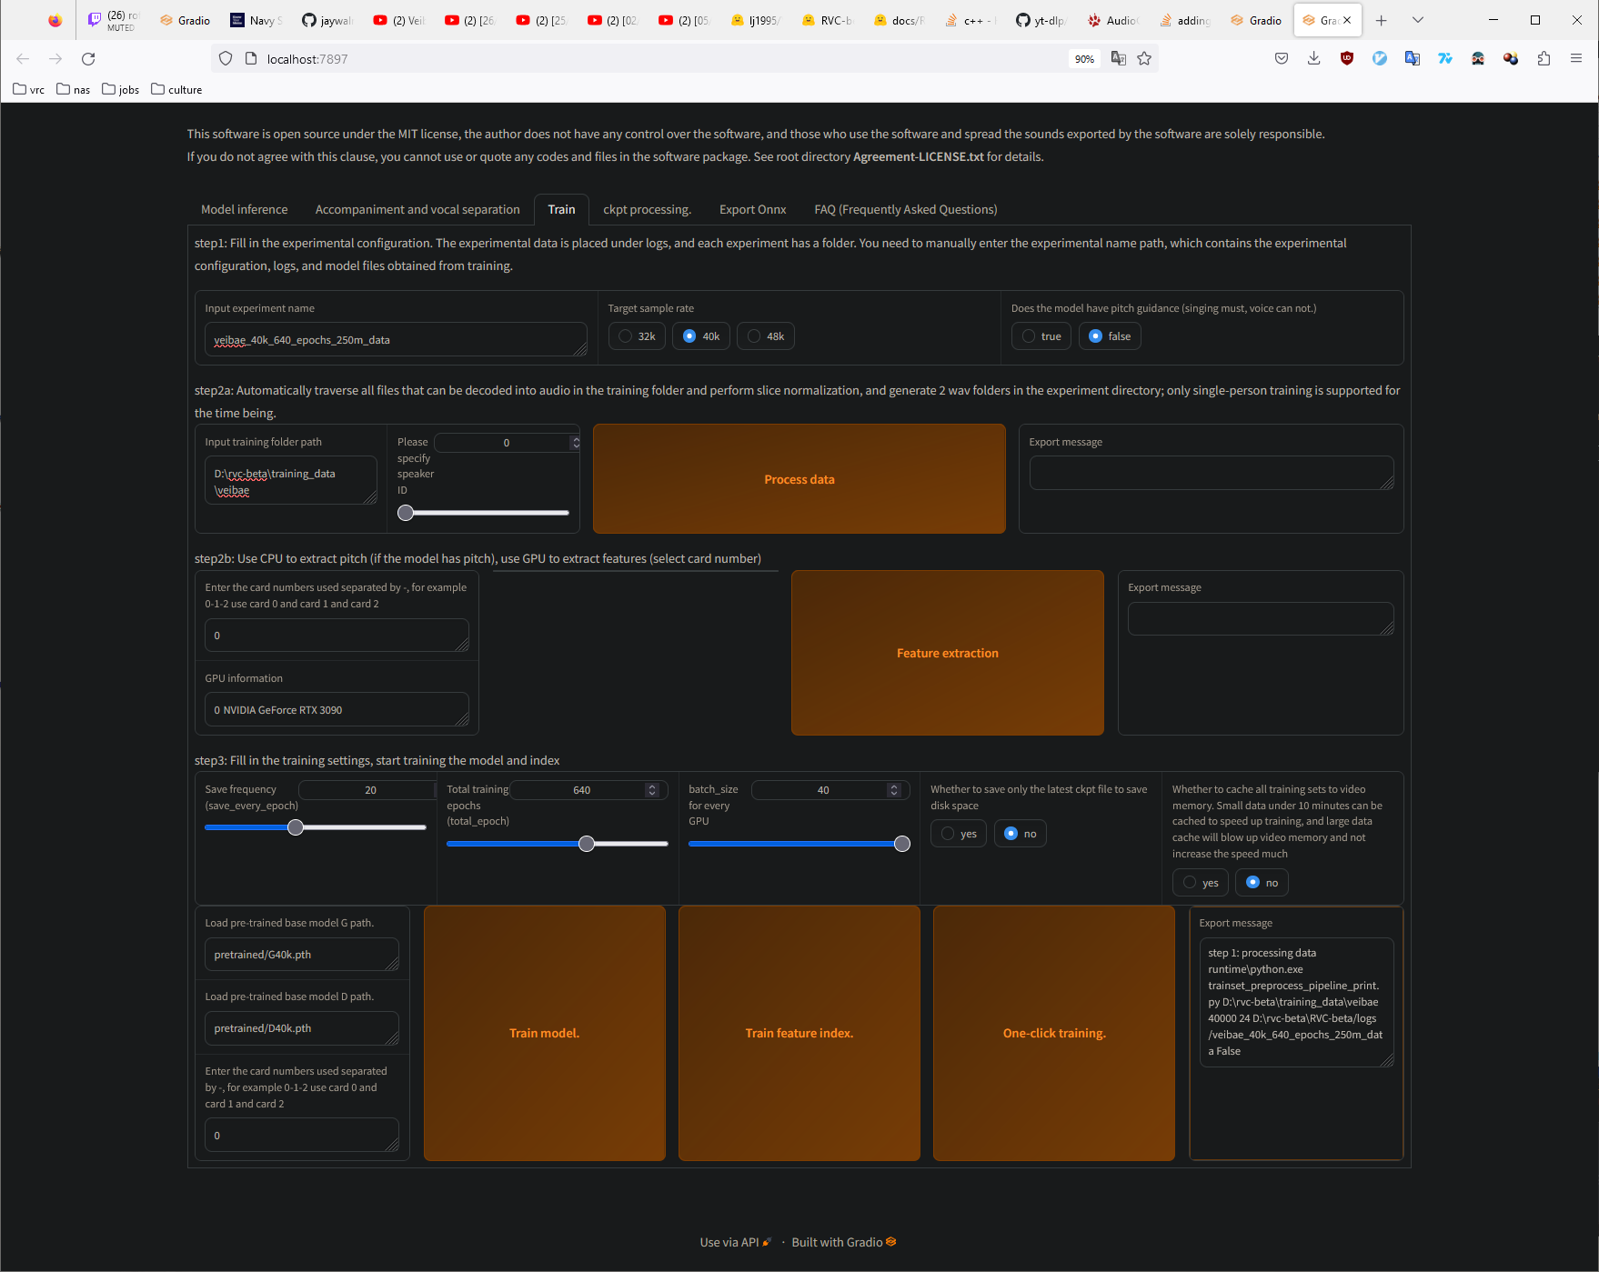Click the extensions puzzle-piece icon
This screenshot has width=1599, height=1272.
point(1544,58)
